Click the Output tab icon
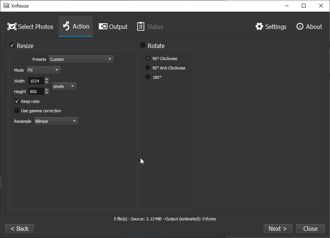Image resolution: width=330 pixels, height=238 pixels. (103, 27)
